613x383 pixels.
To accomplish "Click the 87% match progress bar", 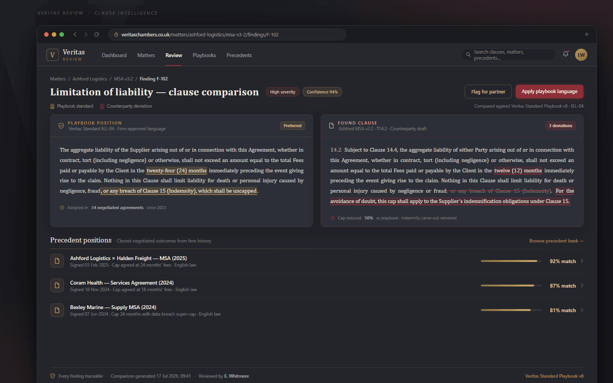I will coord(511,286).
